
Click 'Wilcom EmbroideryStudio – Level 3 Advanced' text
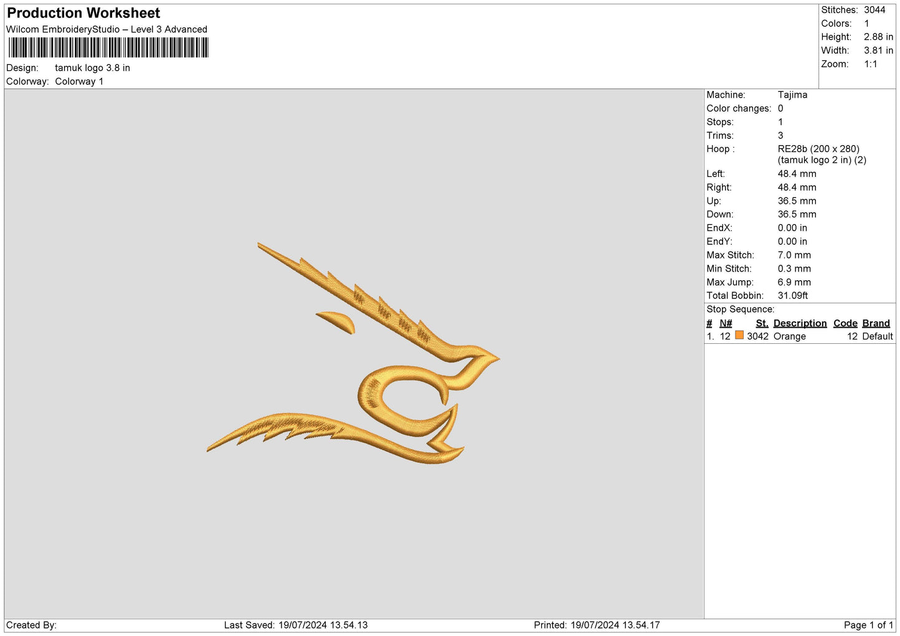pyautogui.click(x=107, y=29)
